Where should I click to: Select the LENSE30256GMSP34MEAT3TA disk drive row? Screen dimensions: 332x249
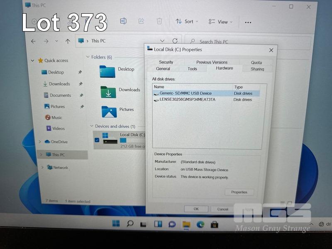pyautogui.click(x=187, y=100)
